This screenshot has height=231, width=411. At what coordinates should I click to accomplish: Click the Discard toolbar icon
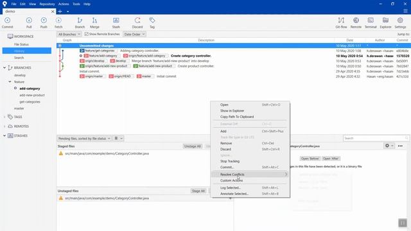point(137,23)
